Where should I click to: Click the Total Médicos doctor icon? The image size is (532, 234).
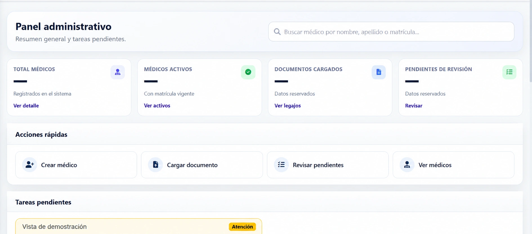[x=118, y=72]
